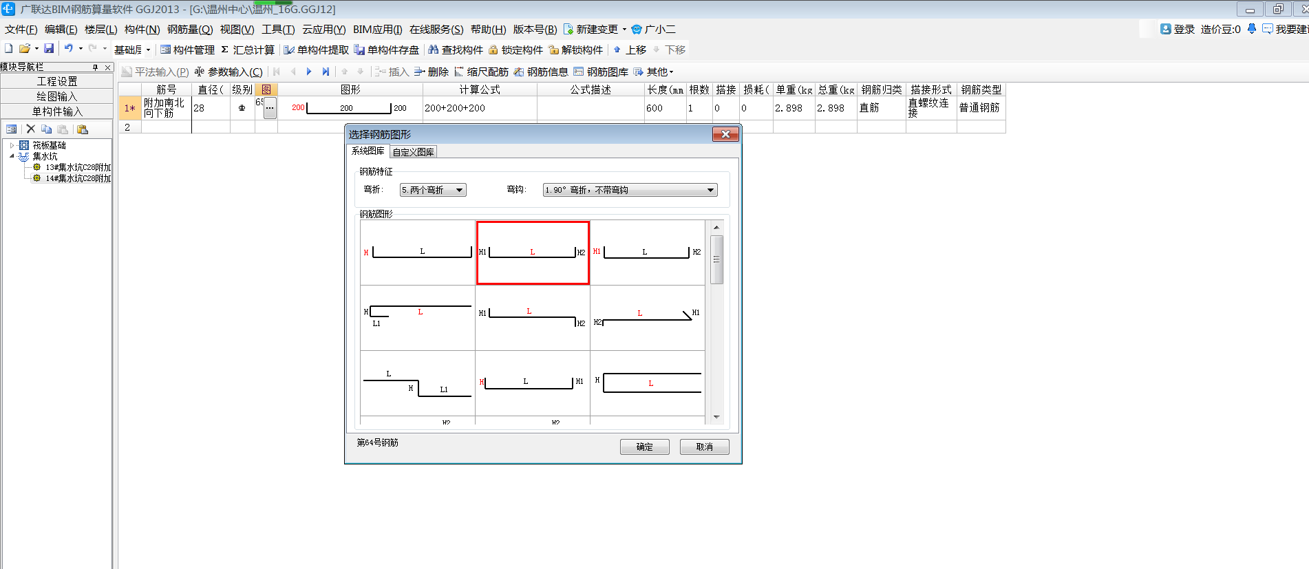Select rebar shape with single H and L
The width and height of the screenshot is (1309, 569).
tap(418, 253)
